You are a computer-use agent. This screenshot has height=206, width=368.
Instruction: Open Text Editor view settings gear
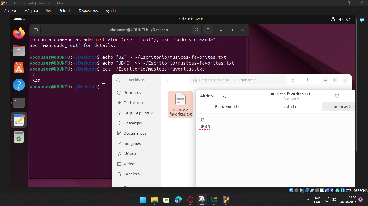[337, 96]
